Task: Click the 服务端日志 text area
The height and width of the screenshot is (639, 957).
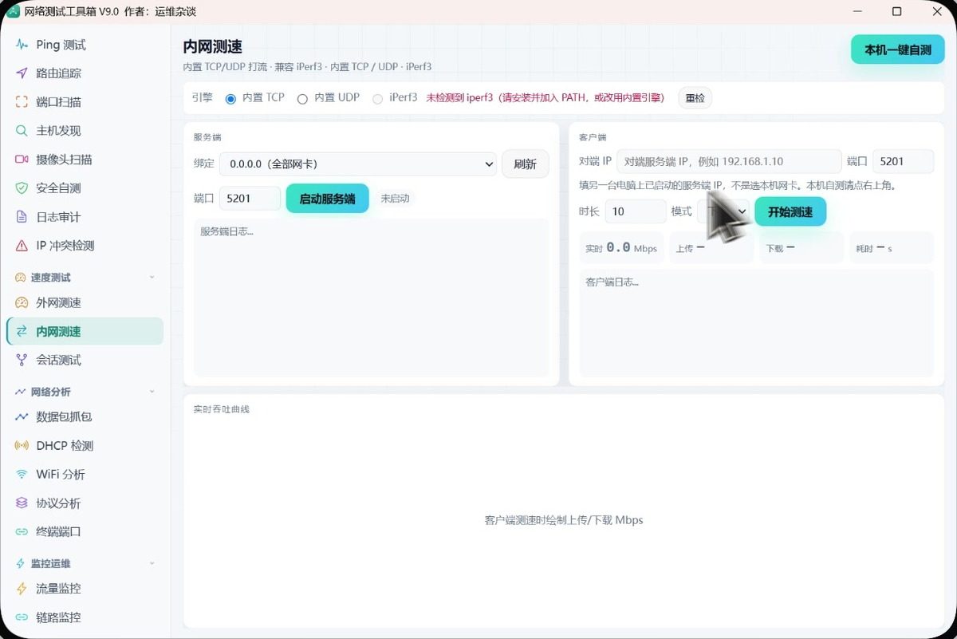Action: point(371,297)
